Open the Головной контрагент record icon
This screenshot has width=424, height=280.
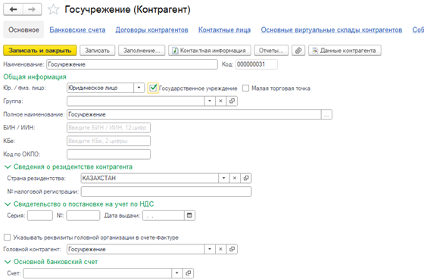pyautogui.click(x=232, y=249)
